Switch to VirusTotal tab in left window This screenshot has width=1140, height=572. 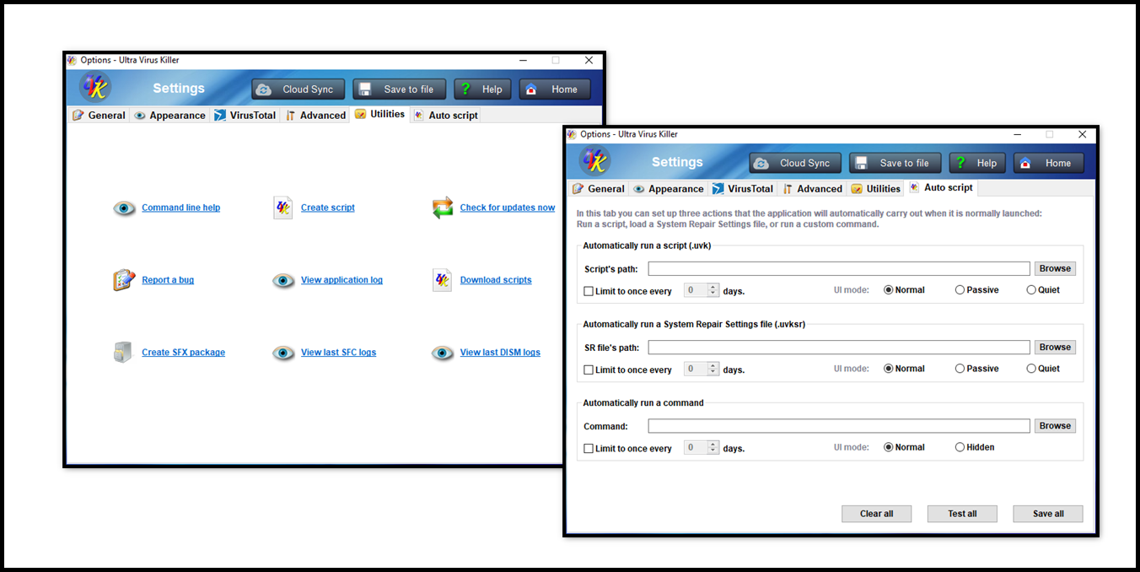pyautogui.click(x=245, y=116)
